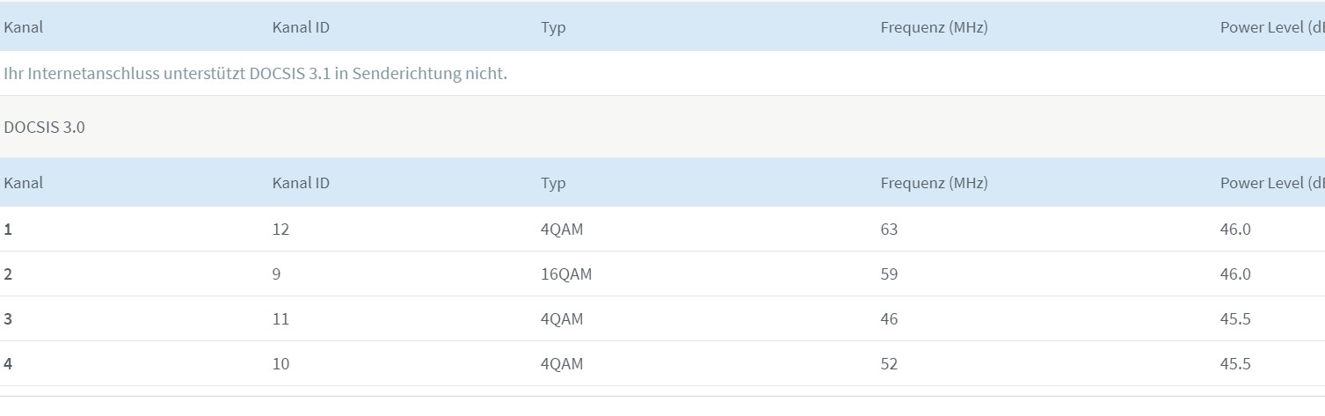Click the Typ header in DOCSIS 3.0 table

coord(553,184)
